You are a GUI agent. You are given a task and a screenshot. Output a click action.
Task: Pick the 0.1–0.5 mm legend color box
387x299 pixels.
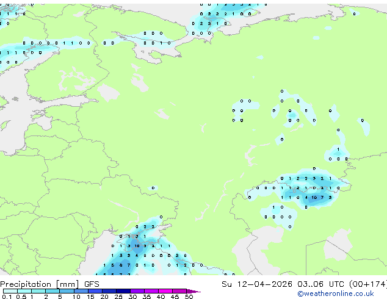coord(10,291)
